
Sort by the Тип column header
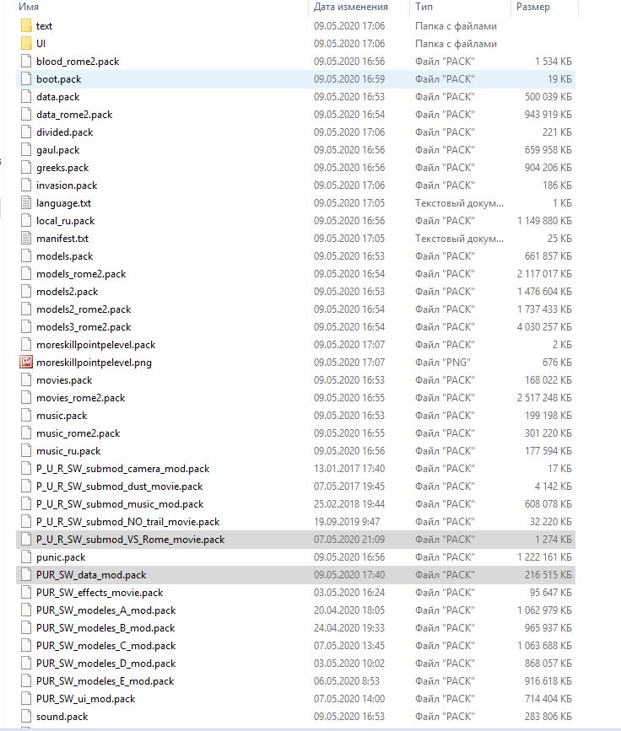424,7
